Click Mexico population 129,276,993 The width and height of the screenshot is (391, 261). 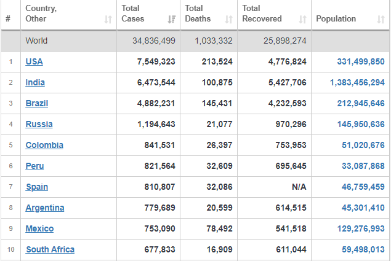361,228
